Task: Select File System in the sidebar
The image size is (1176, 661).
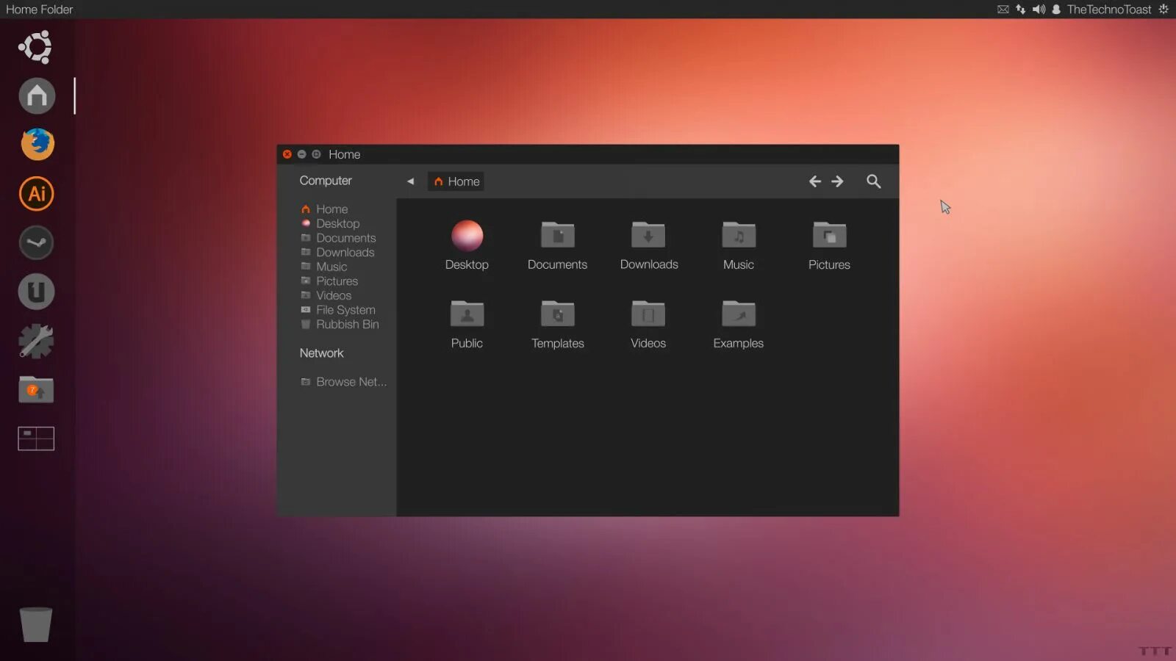Action: coord(338,310)
